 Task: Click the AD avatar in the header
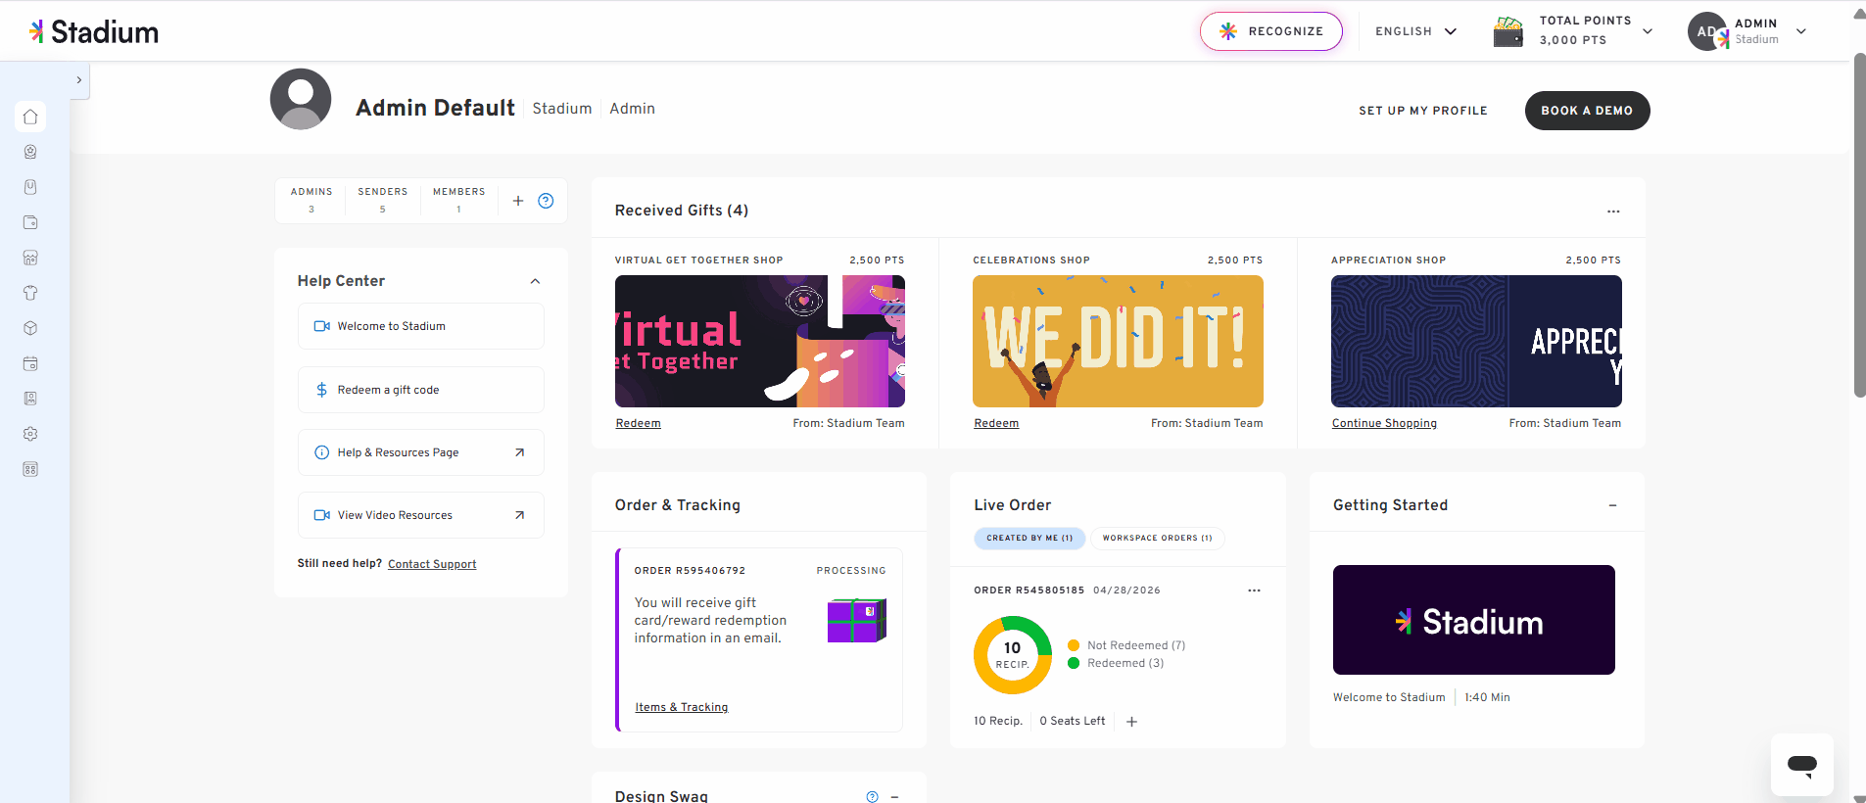pyautogui.click(x=1707, y=31)
